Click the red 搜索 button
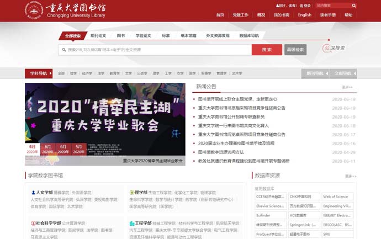The image size is (381, 239). point(267,50)
